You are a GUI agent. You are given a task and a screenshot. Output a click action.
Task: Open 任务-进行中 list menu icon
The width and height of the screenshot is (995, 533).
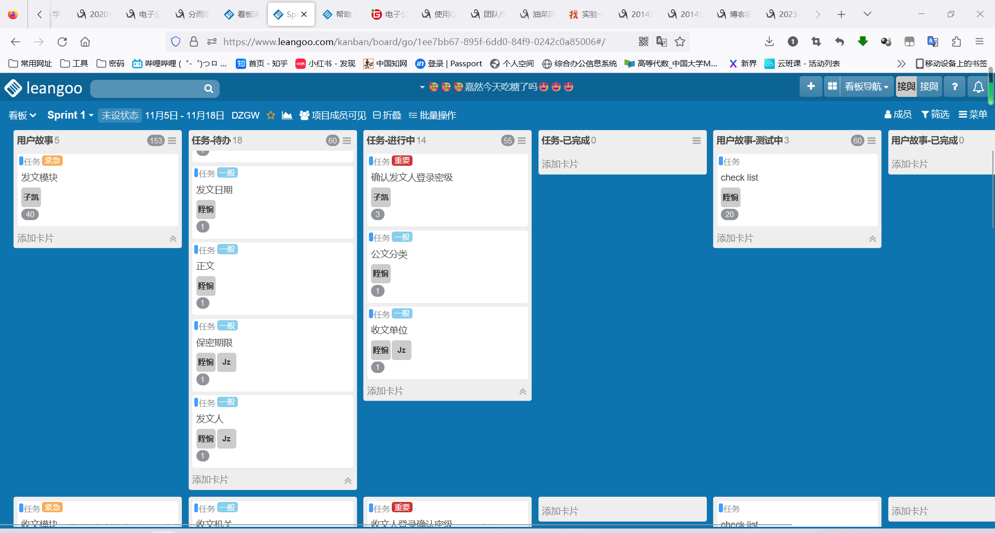point(522,140)
